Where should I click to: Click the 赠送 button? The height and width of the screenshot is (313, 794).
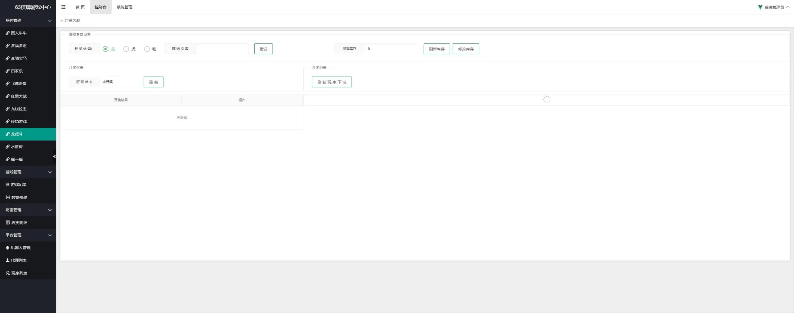263,49
